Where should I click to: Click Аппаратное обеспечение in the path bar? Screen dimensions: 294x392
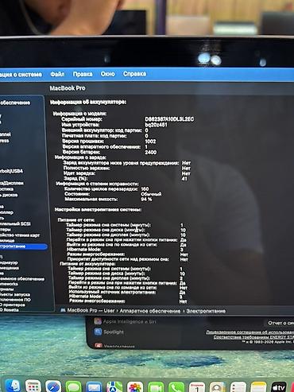(150, 311)
